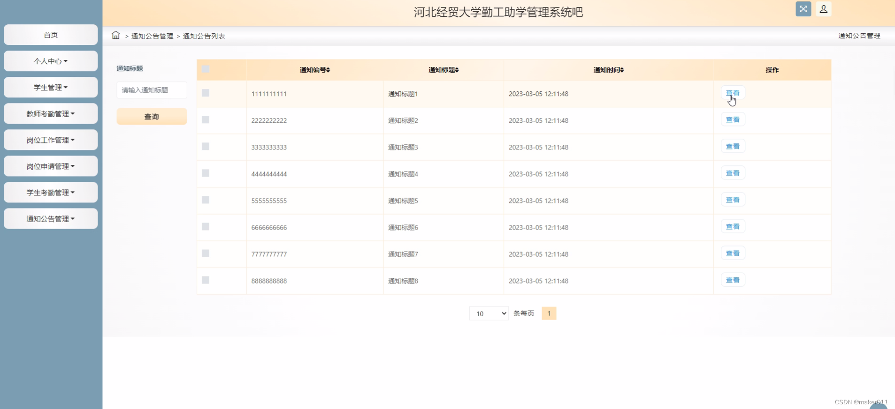Click the page title 河北经贸大学勤工助学管理系统吧
The height and width of the screenshot is (409, 895).
coord(498,12)
